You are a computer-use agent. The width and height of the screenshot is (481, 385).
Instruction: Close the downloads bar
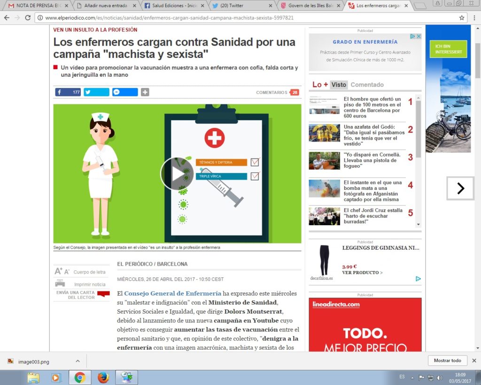click(473, 361)
